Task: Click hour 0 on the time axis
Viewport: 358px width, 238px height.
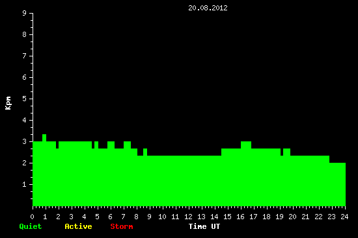Action: 32,217
